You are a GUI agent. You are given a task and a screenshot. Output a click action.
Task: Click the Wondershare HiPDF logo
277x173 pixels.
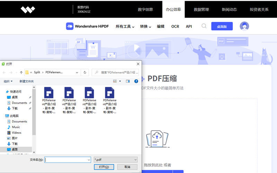pos(87,26)
